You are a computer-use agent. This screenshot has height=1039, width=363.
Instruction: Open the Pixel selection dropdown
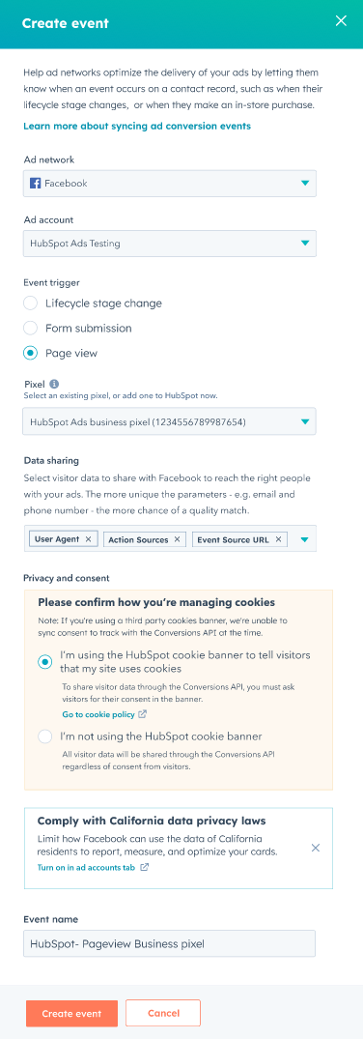pos(170,421)
